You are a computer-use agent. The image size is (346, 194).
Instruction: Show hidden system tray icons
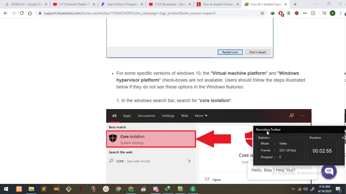pyautogui.click(x=293, y=189)
